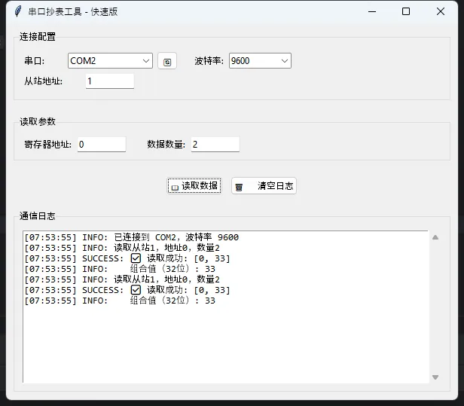Viewport: 464px width, 406px height.
Task: Open the 串口 COM2 dropdown
Action: [x=145, y=61]
